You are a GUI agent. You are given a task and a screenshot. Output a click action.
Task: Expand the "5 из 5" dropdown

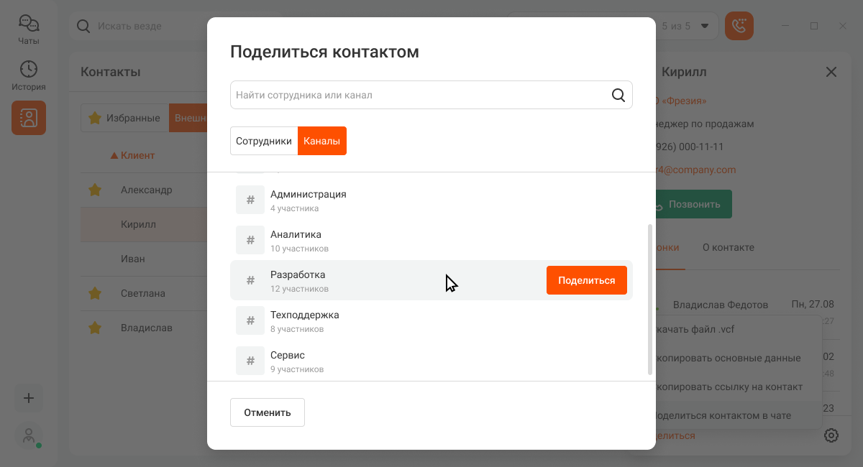pos(704,27)
